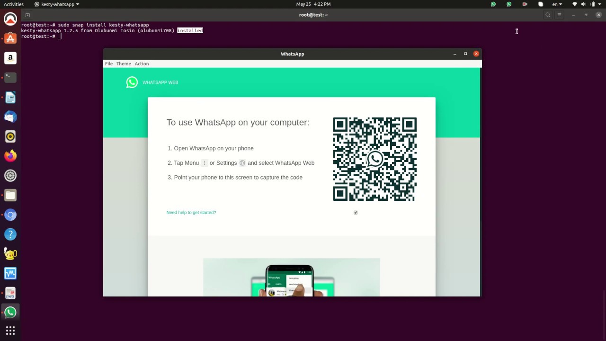
Task: Maximize the WhatsApp window
Action: point(465,54)
